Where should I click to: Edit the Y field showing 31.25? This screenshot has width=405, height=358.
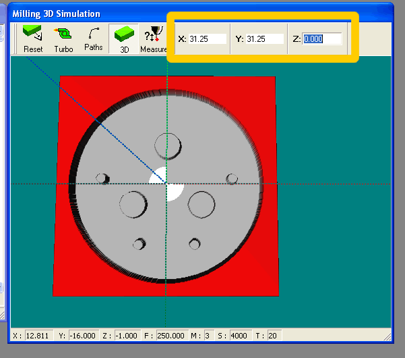[x=264, y=39]
